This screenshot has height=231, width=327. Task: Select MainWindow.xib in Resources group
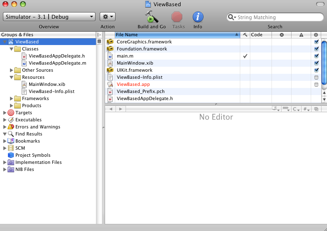point(47,84)
